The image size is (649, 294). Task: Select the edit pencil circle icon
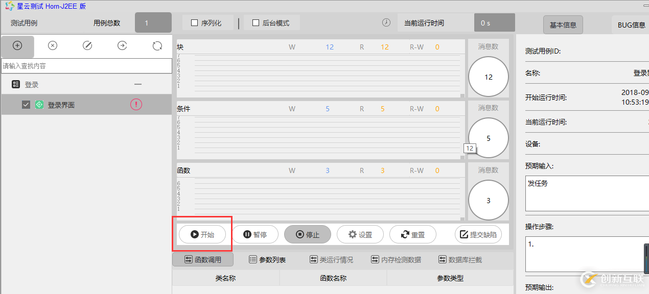(87, 45)
